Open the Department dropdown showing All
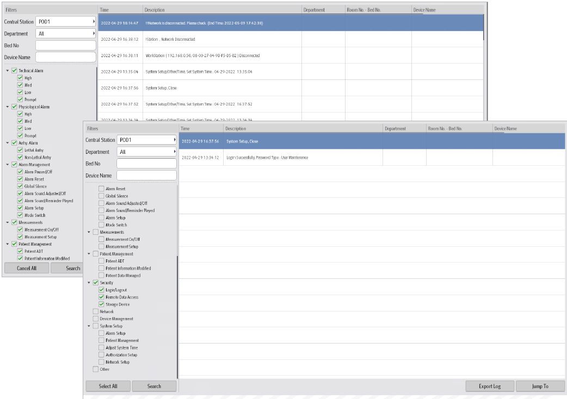 pyautogui.click(x=148, y=151)
